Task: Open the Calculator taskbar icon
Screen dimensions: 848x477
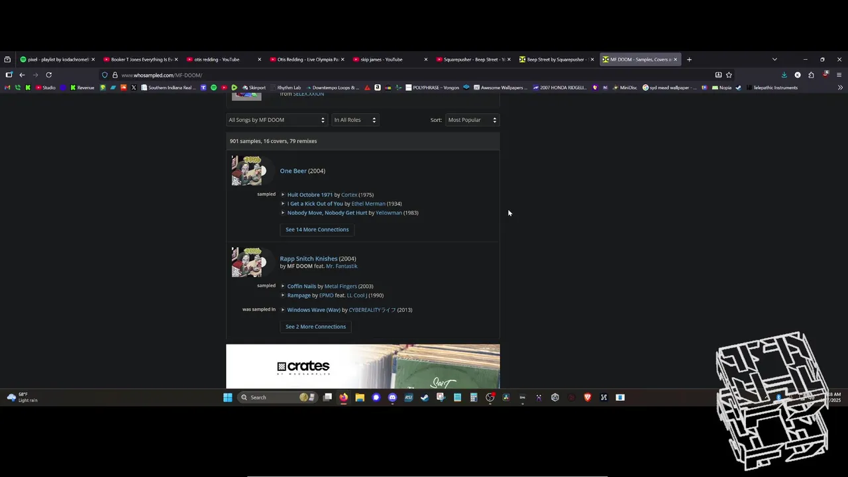Action: tap(474, 397)
